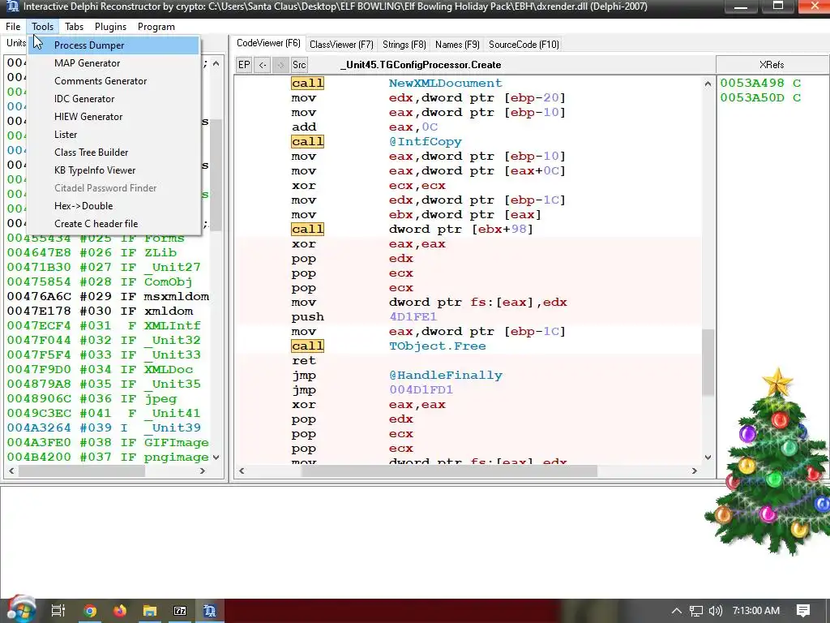Select unit row #026 ZLib

click(108, 253)
